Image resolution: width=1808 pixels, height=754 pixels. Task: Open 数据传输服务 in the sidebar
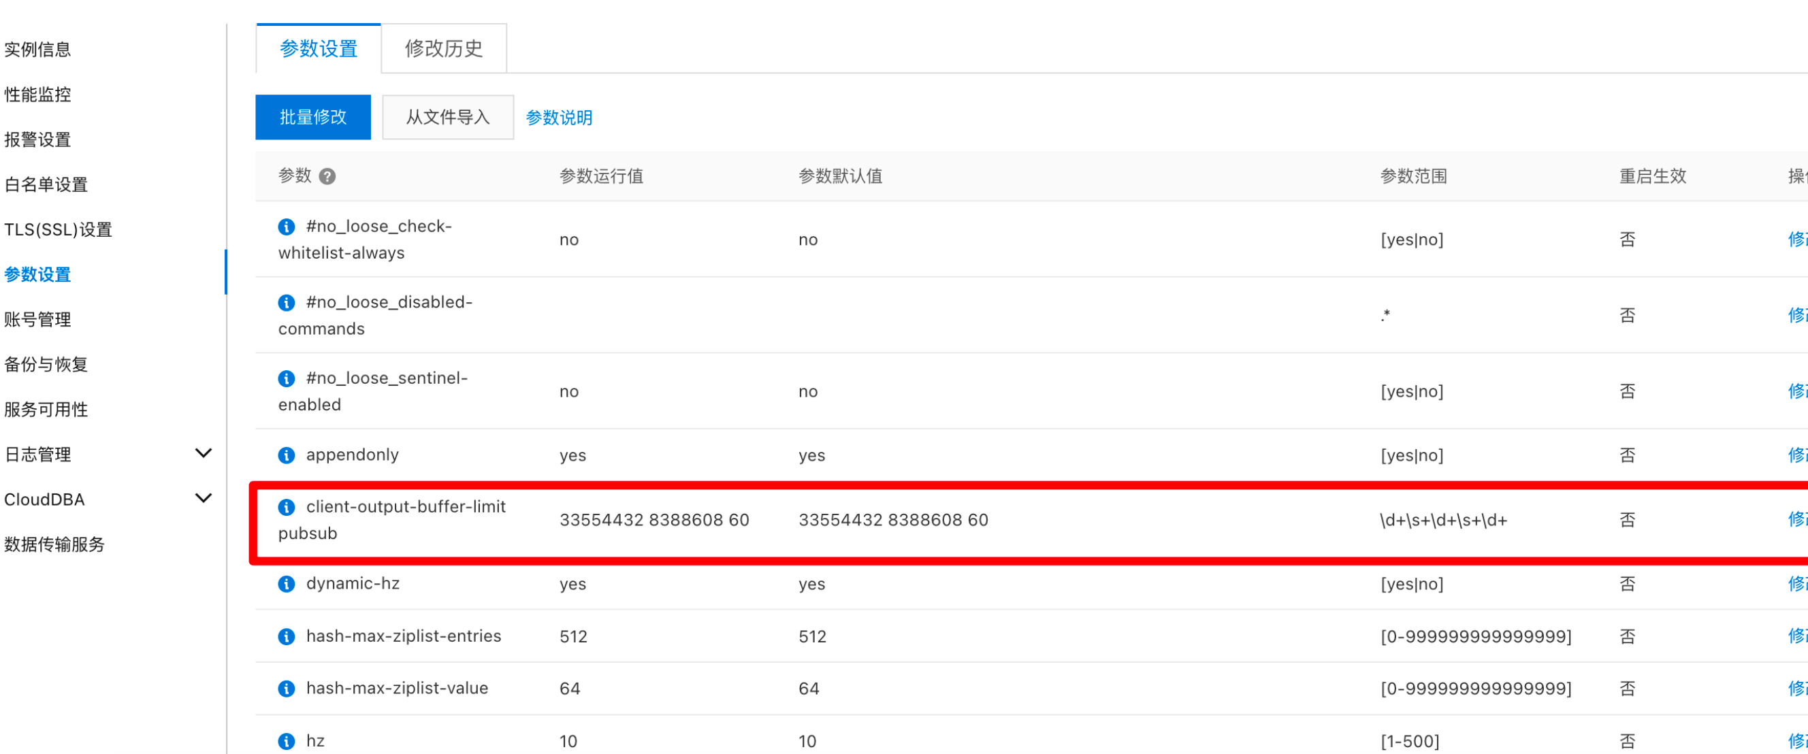pyautogui.click(x=54, y=544)
